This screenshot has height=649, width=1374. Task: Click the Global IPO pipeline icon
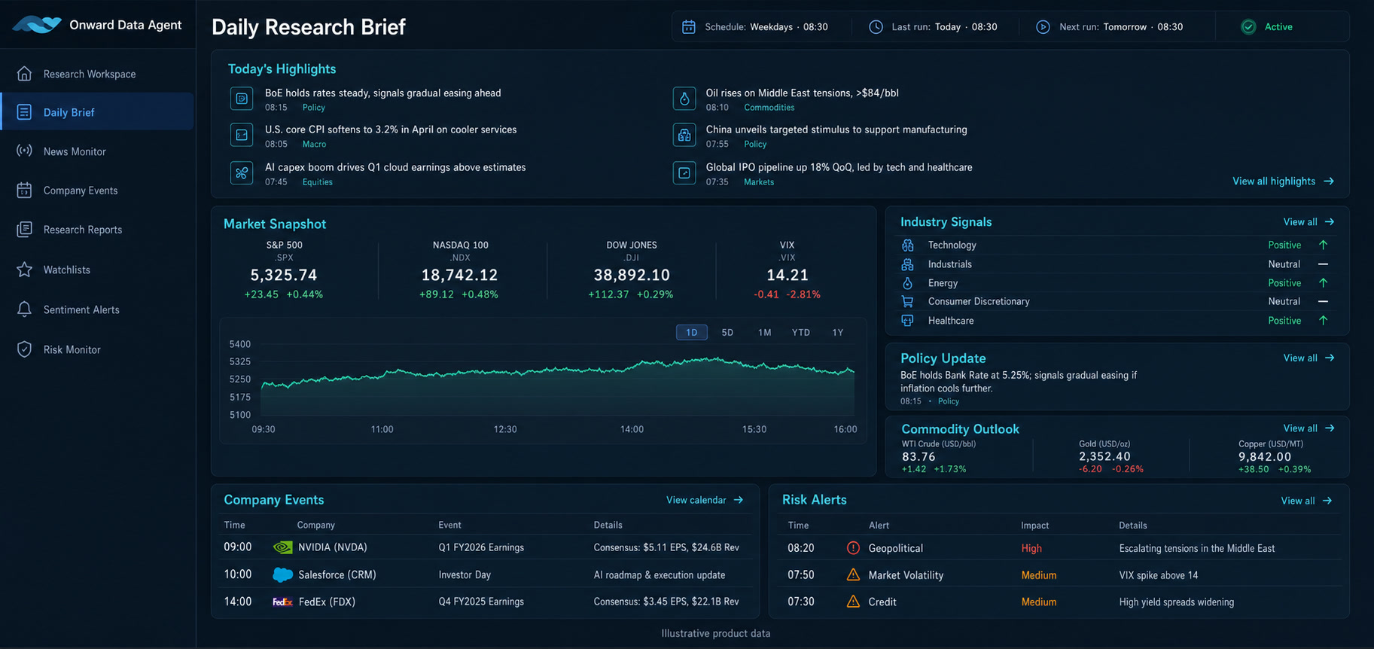(x=684, y=172)
